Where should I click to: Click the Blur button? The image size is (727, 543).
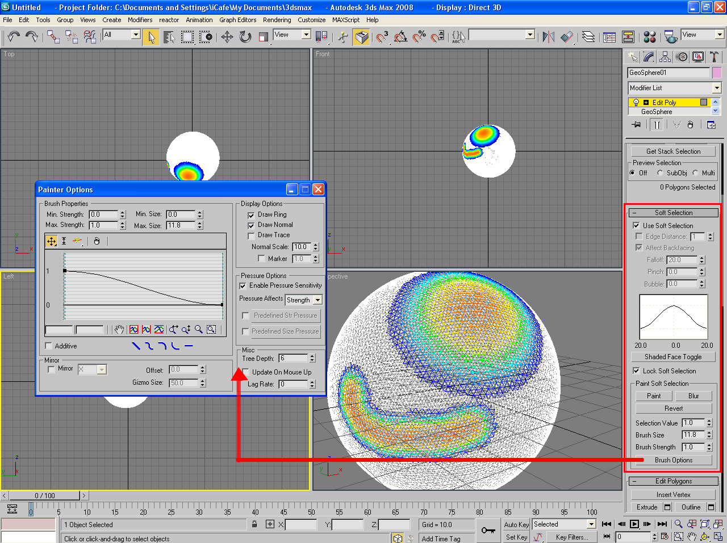(693, 396)
